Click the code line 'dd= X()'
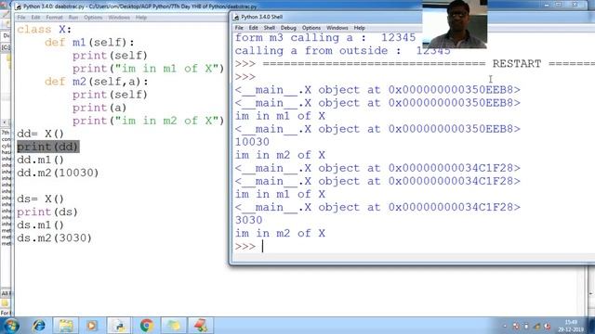 click(x=40, y=134)
